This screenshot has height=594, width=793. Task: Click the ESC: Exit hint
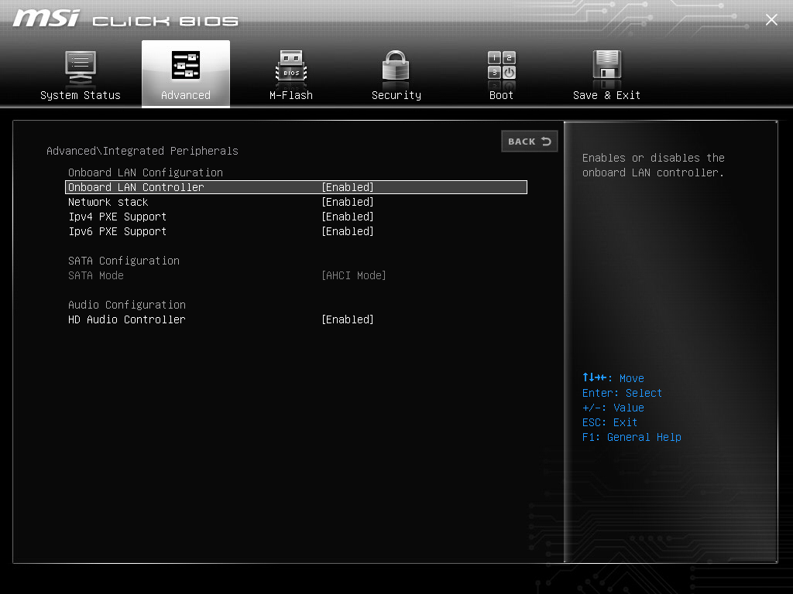[609, 422]
